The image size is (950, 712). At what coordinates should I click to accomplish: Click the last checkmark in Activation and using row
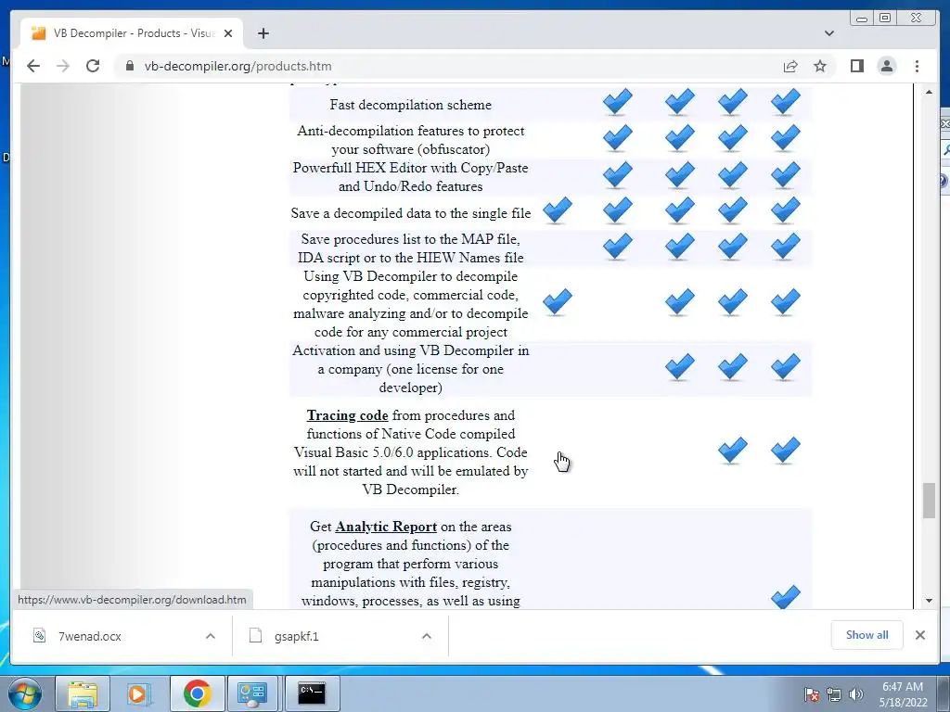[786, 367]
